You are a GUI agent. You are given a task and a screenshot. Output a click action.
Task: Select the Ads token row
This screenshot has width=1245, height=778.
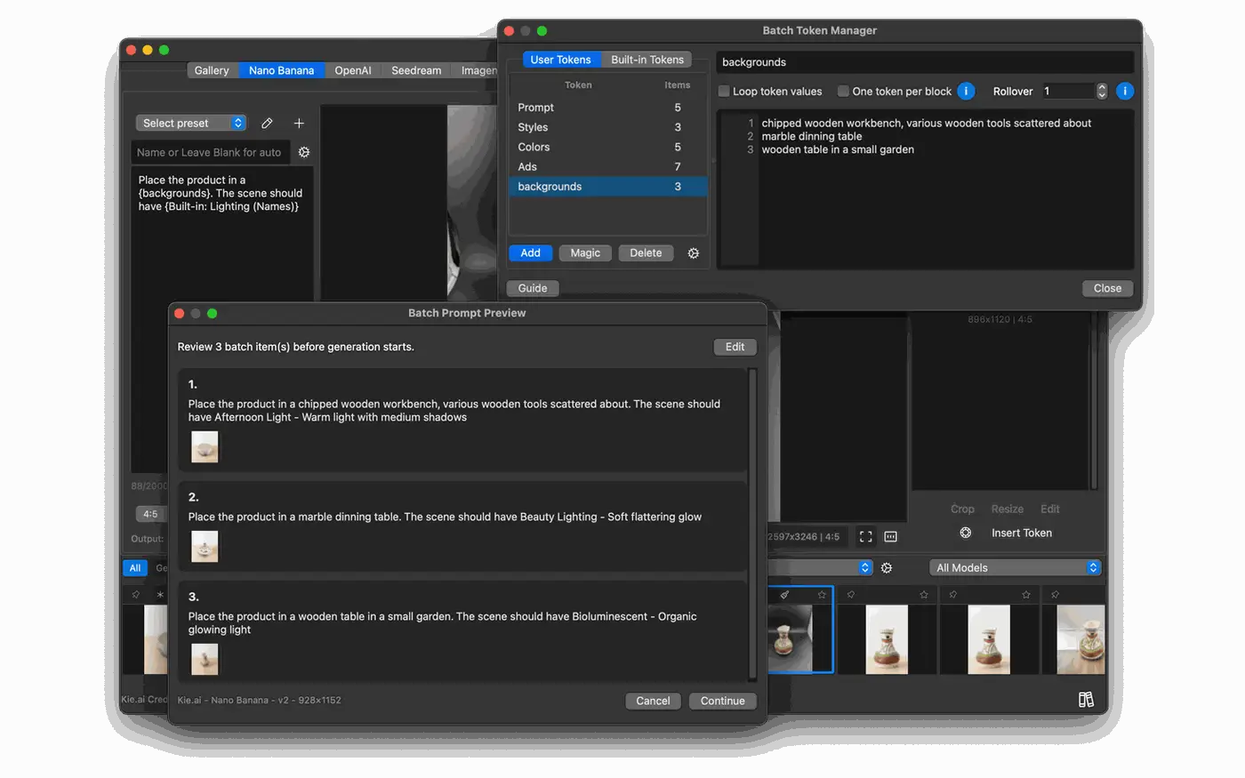point(608,167)
